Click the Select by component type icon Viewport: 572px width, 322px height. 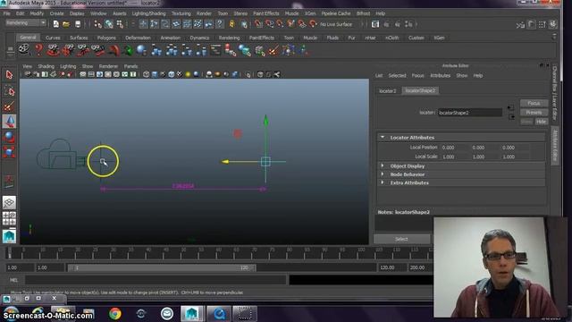click(x=120, y=24)
